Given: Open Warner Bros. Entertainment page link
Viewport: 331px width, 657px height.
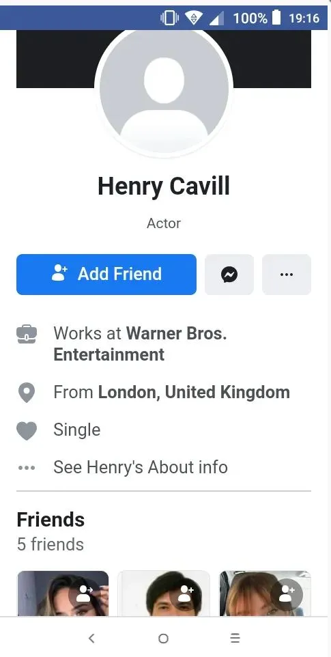Looking at the screenshot, I should coord(140,344).
